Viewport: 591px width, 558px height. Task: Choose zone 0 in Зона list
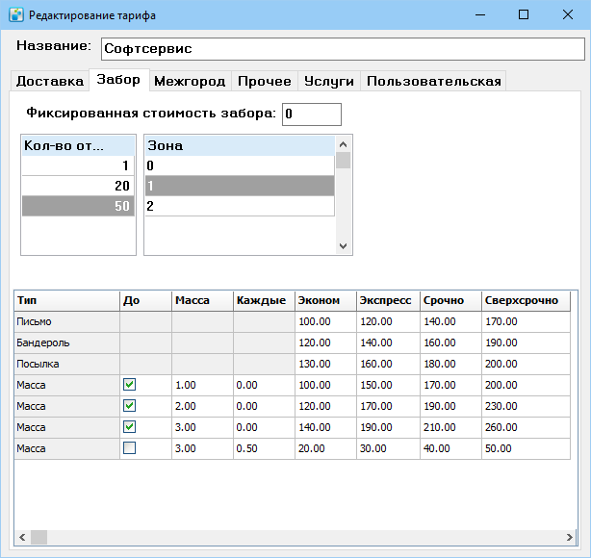click(x=240, y=165)
